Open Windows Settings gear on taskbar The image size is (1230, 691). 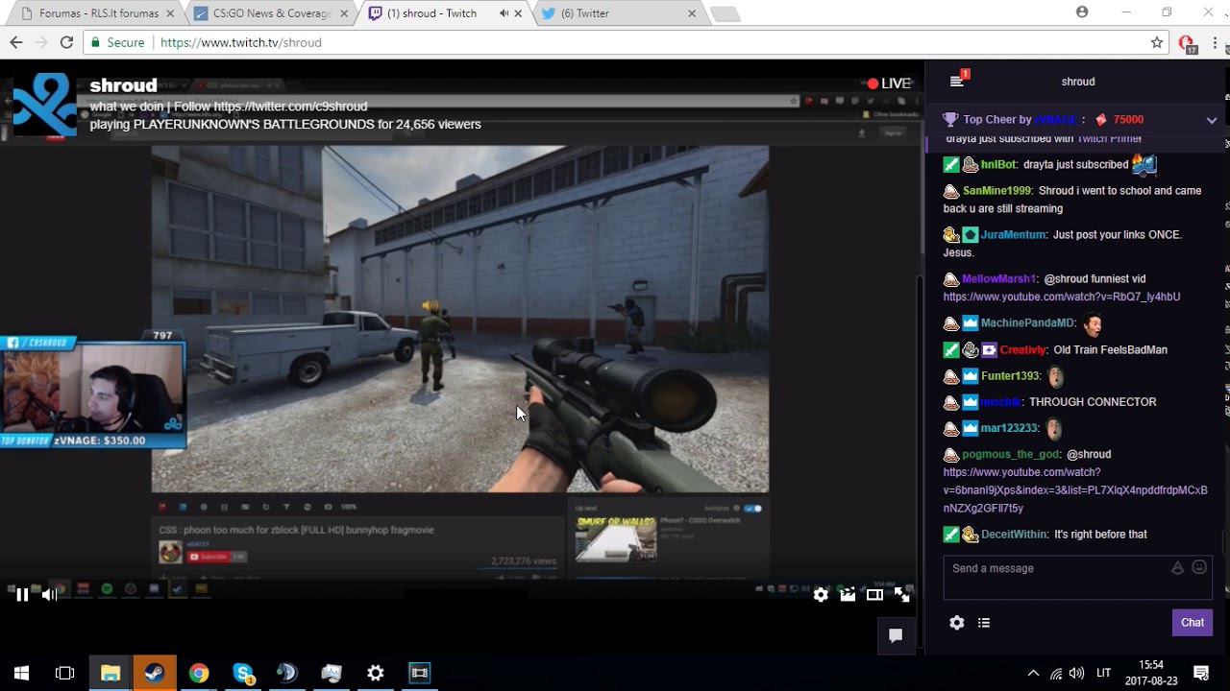click(376, 673)
